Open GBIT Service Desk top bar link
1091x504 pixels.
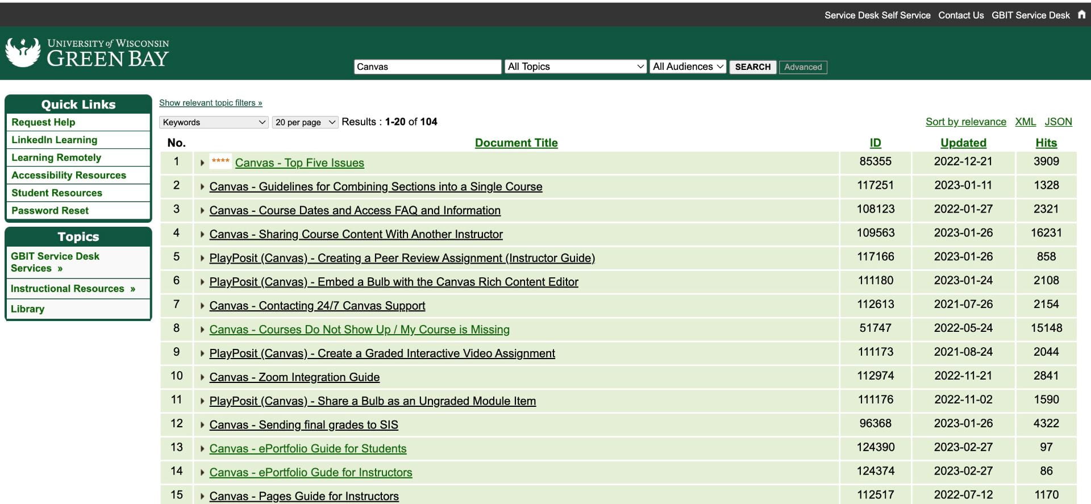click(1031, 15)
